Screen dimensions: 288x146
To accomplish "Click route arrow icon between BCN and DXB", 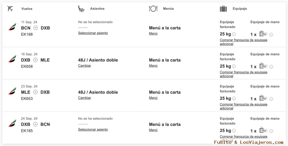I will tap(36, 28).
